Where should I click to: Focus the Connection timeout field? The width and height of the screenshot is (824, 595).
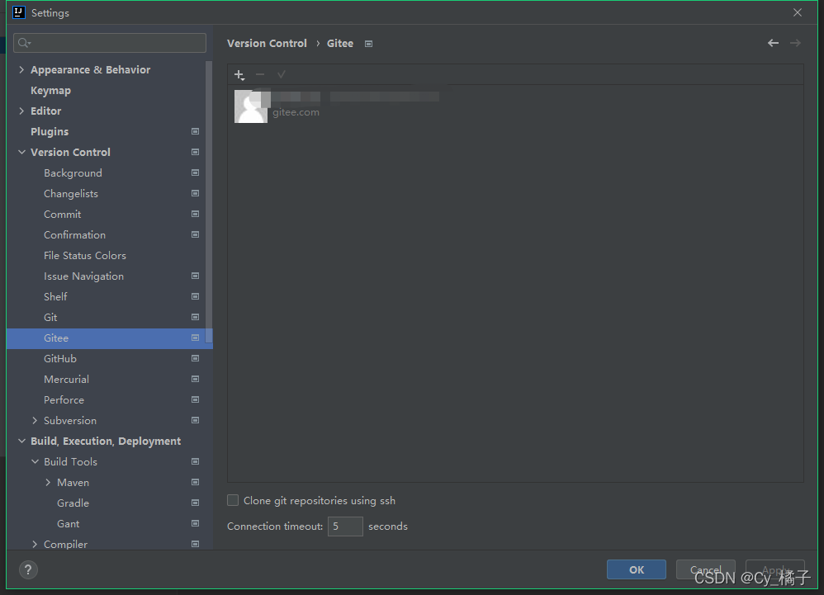pyautogui.click(x=345, y=527)
